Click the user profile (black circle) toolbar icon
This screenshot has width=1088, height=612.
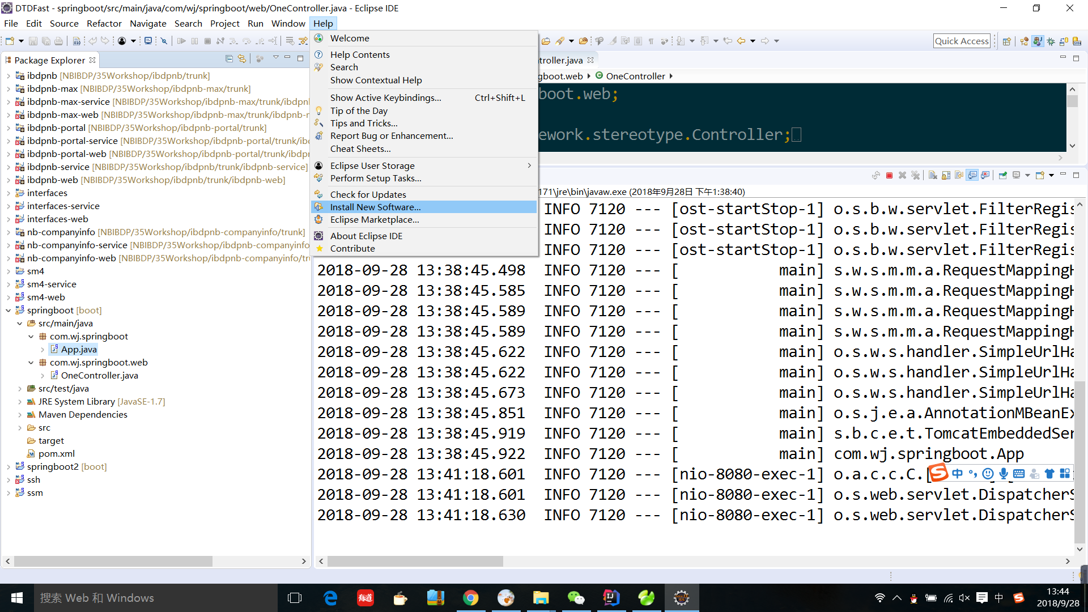click(121, 41)
